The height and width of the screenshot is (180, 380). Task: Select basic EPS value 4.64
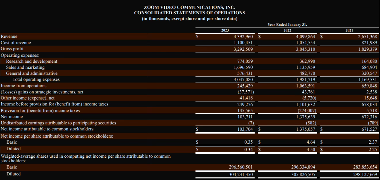point(311,142)
